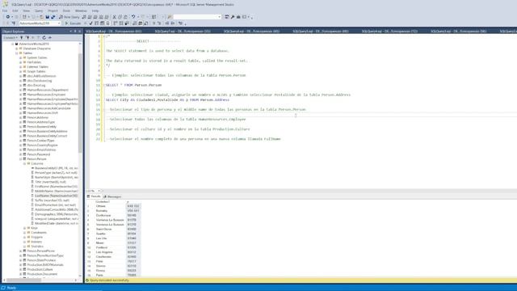The height and width of the screenshot is (291, 517).
Task: Open the Edit menu
Action: pyautogui.click(x=15, y=11)
